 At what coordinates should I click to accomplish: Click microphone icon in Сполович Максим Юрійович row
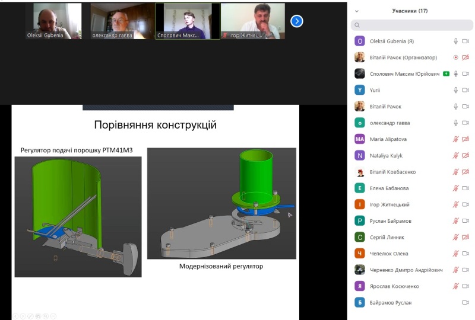click(455, 74)
